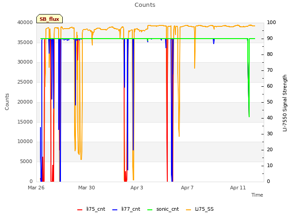Click the 15000 counts tick label

click(x=25, y=122)
